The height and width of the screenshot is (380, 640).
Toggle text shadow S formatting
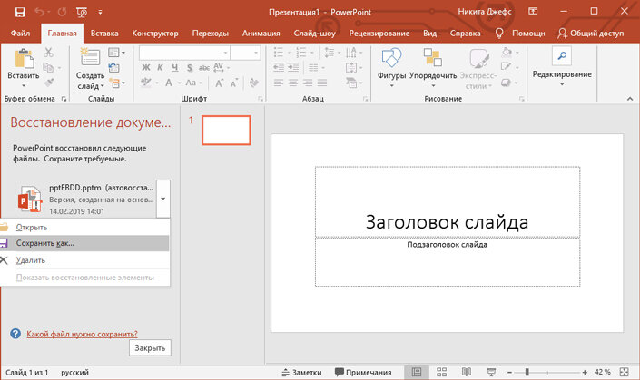tap(190, 68)
